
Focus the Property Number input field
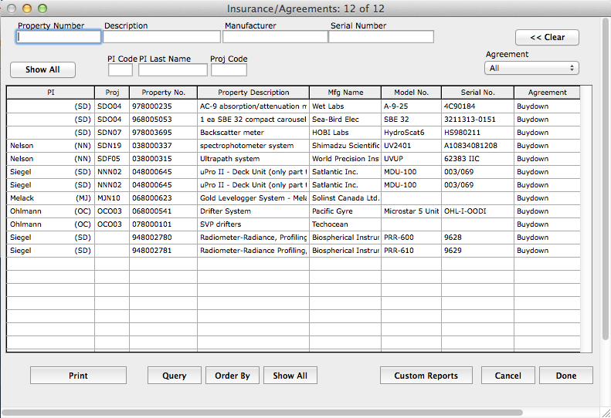[59, 37]
